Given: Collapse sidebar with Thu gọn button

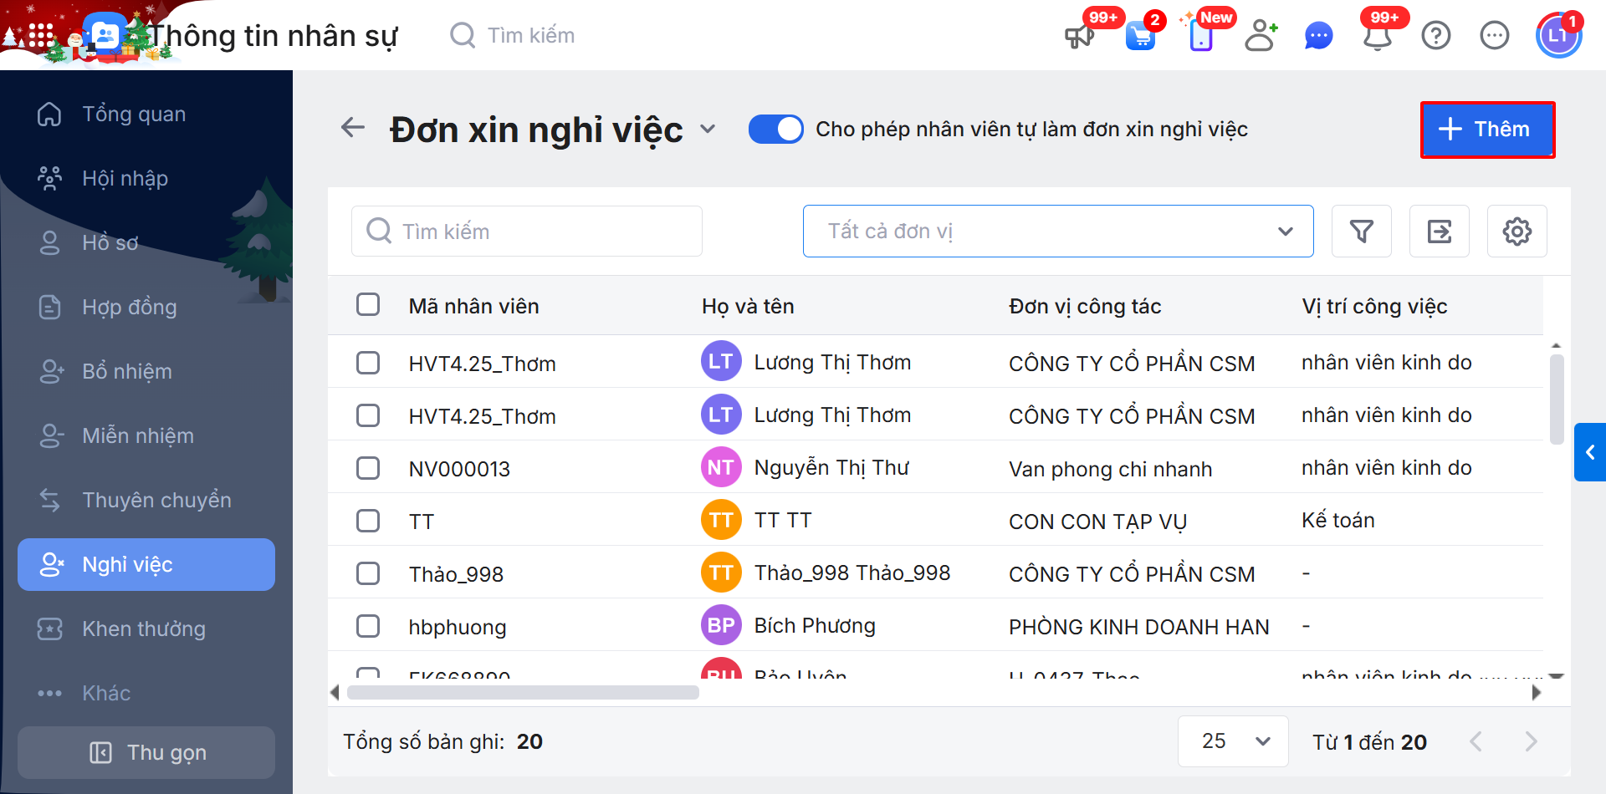Looking at the screenshot, I should 146,752.
